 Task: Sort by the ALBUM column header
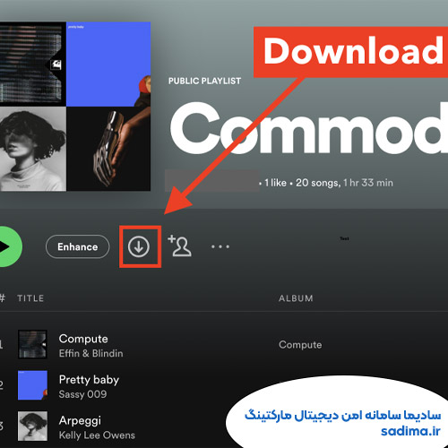coord(296,298)
